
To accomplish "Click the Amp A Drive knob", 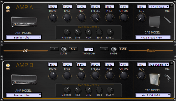I will pos(53,17).
